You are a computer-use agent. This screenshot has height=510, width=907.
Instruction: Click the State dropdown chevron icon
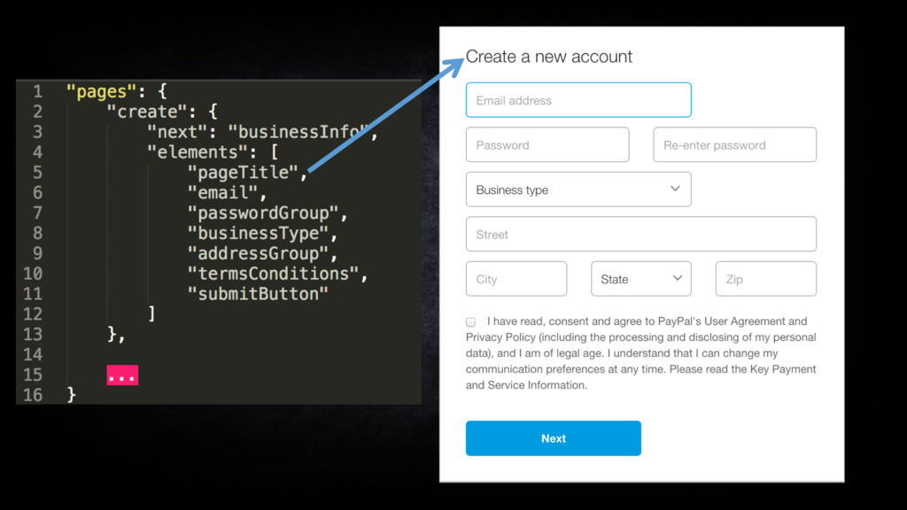coord(678,278)
